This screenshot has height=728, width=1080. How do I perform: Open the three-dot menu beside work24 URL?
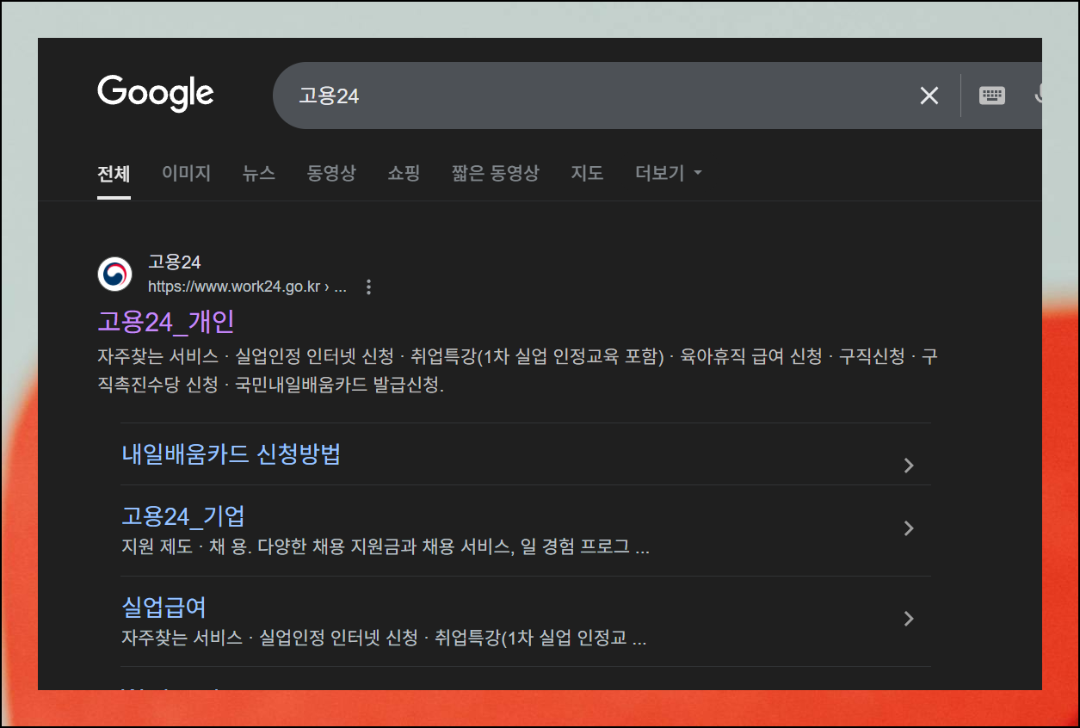coord(369,287)
